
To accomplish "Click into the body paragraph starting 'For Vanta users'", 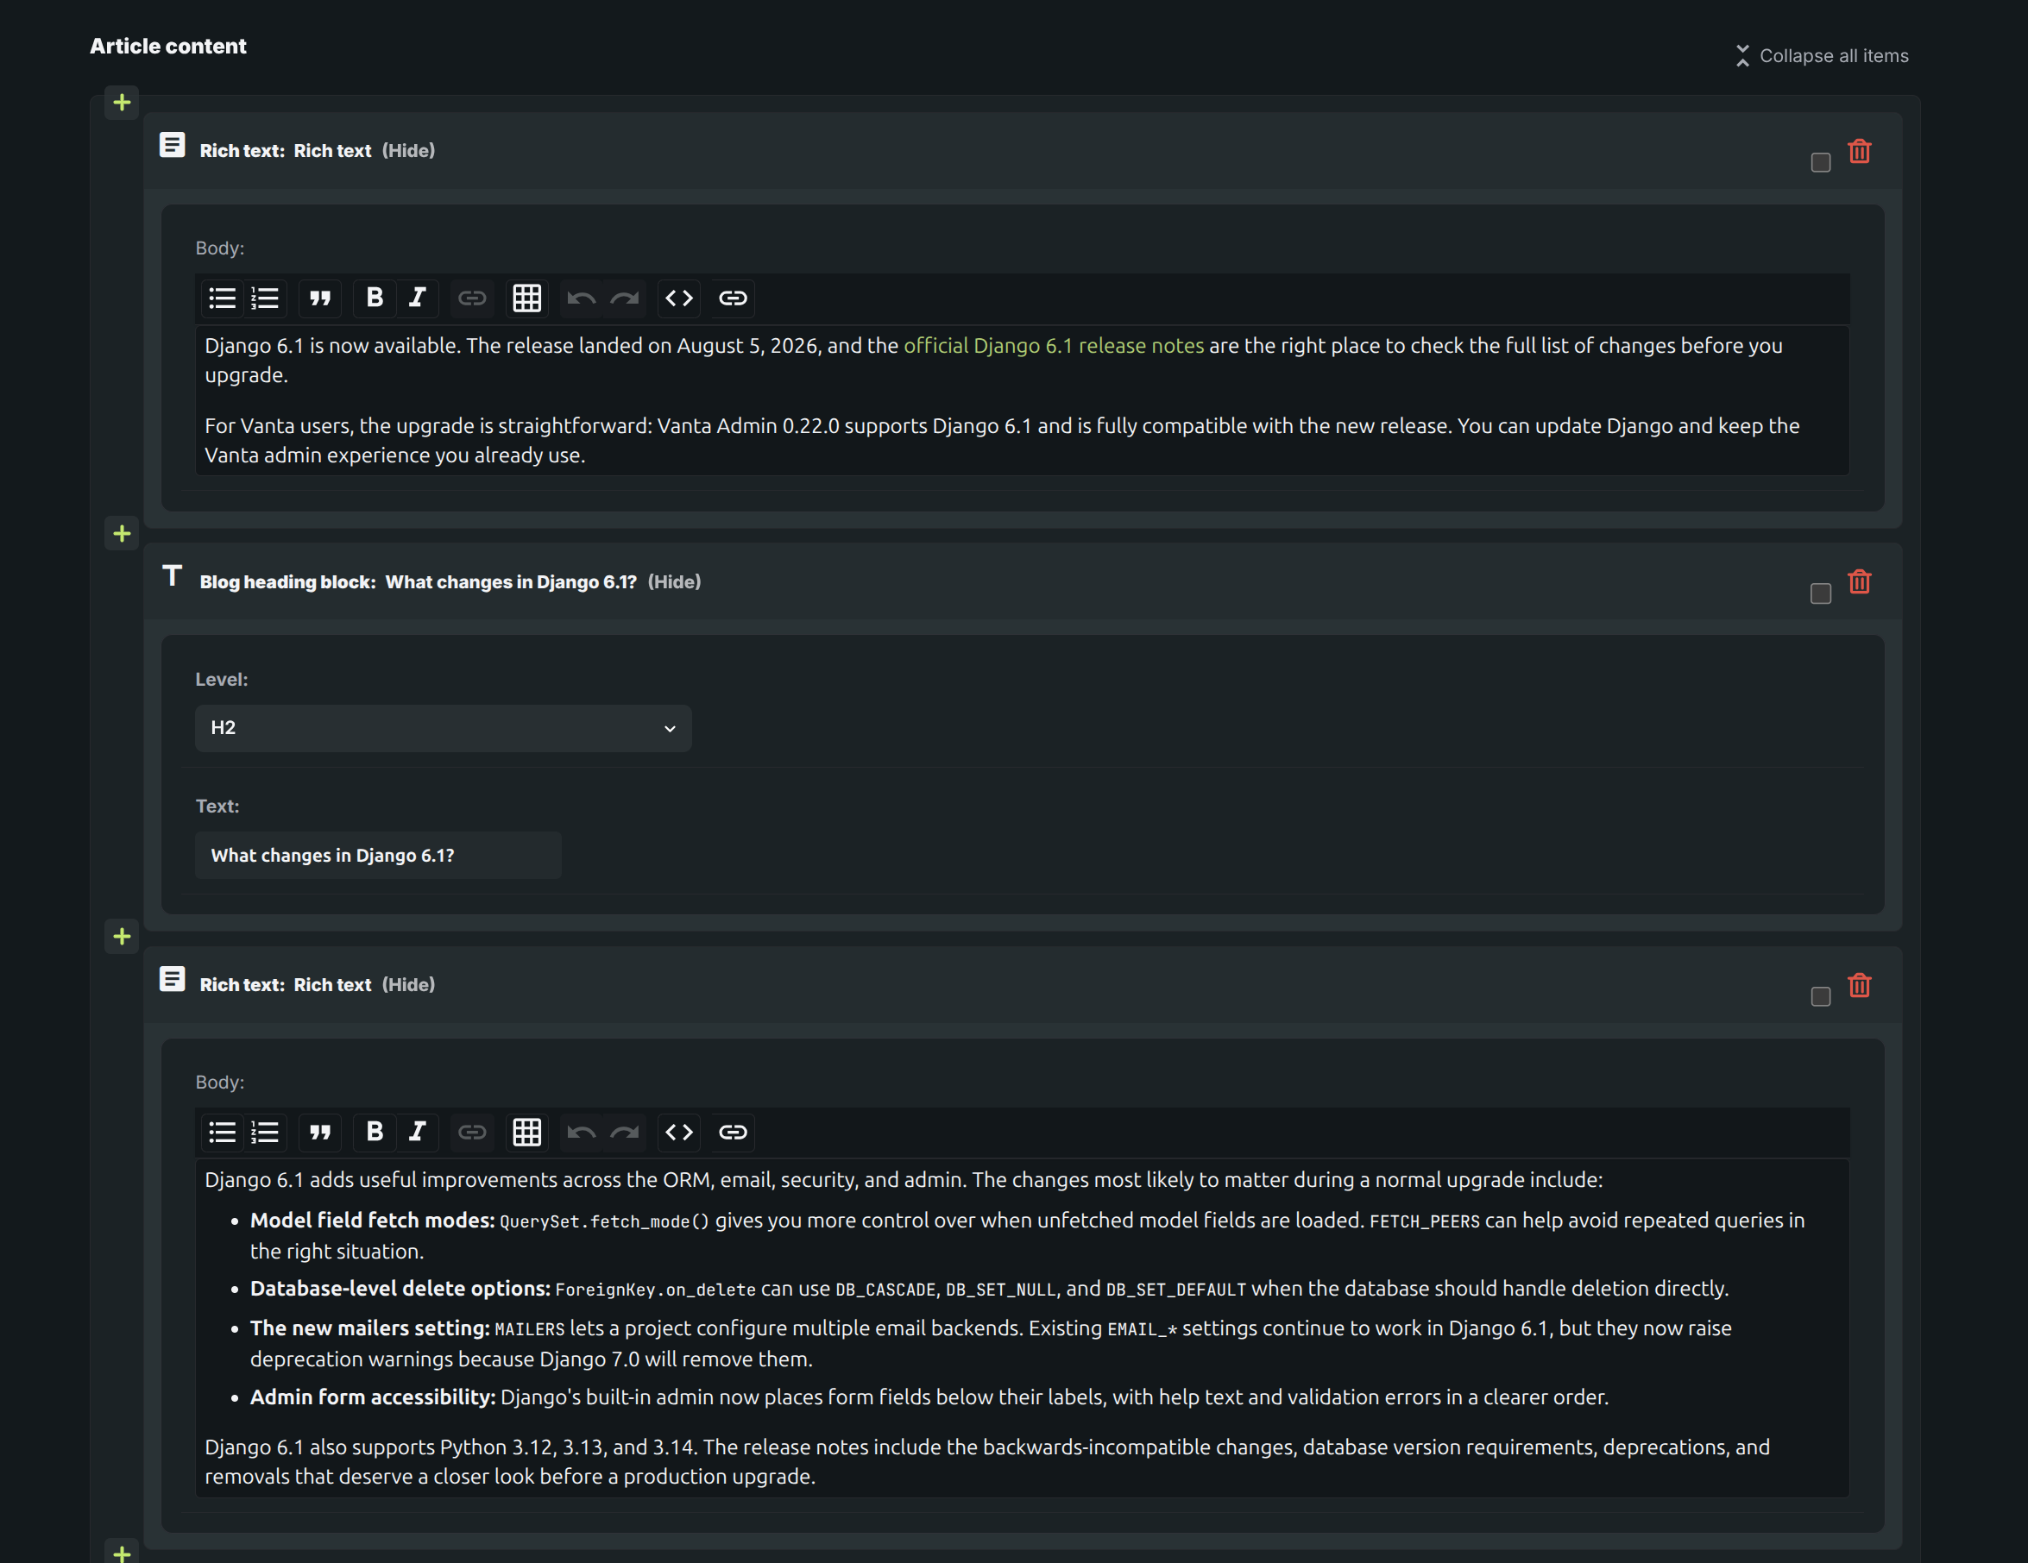I will pyautogui.click(x=1002, y=440).
